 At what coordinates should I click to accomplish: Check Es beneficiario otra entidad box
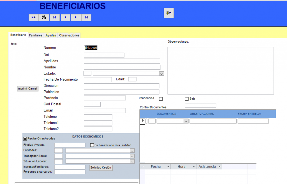92,145
